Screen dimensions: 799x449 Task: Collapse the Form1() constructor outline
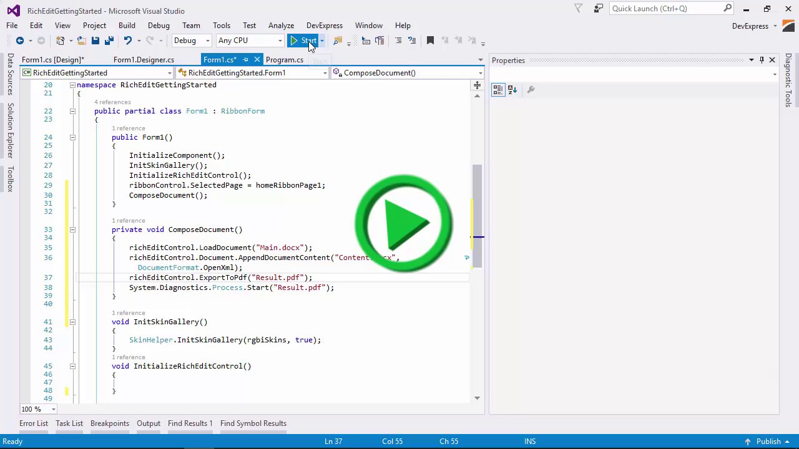pyautogui.click(x=72, y=137)
